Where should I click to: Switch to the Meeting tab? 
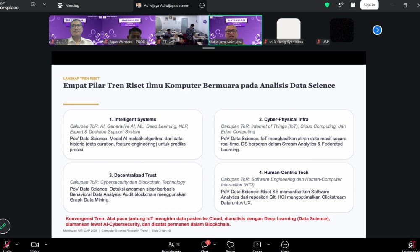coord(68,5)
